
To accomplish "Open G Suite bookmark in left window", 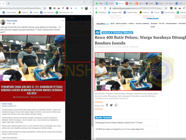I will (x=34, y=12).
